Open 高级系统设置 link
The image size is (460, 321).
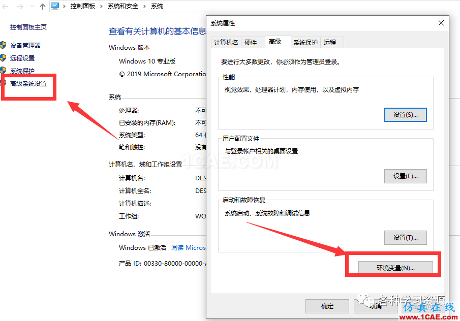click(x=28, y=83)
